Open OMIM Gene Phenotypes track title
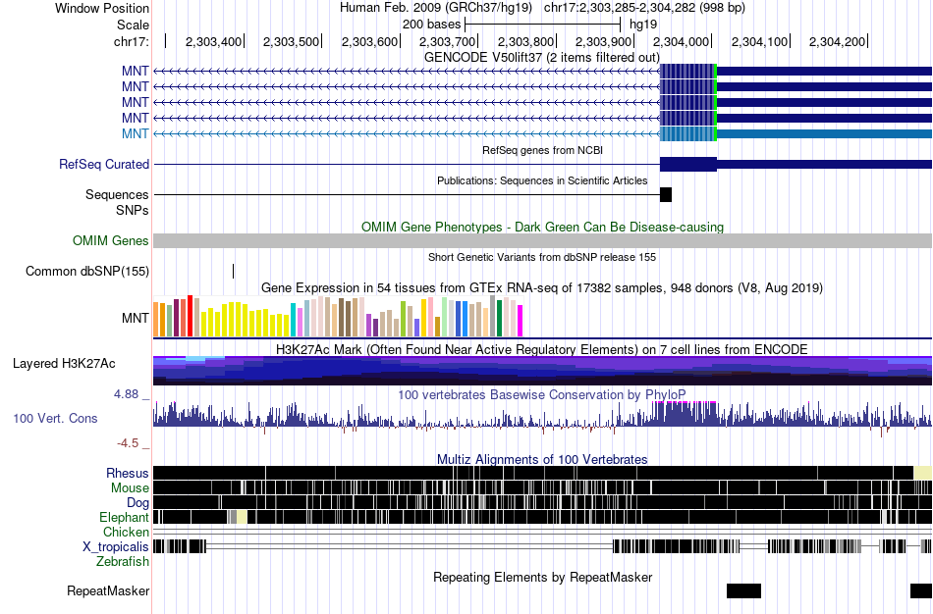933x614 pixels. tap(542, 227)
